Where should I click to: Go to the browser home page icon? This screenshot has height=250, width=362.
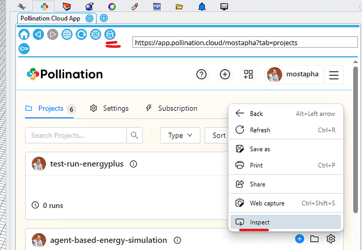point(24,35)
